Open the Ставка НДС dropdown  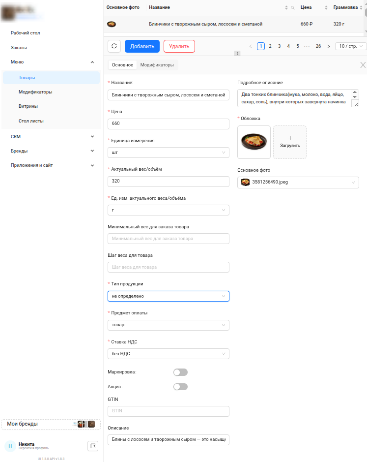[168, 353]
